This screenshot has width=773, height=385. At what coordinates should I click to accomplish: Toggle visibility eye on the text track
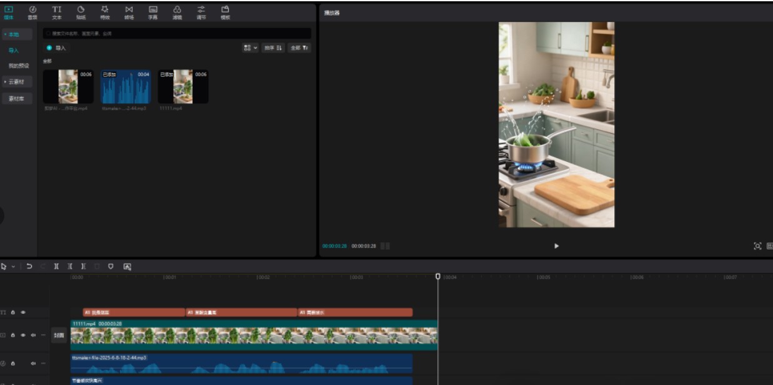pyautogui.click(x=23, y=312)
